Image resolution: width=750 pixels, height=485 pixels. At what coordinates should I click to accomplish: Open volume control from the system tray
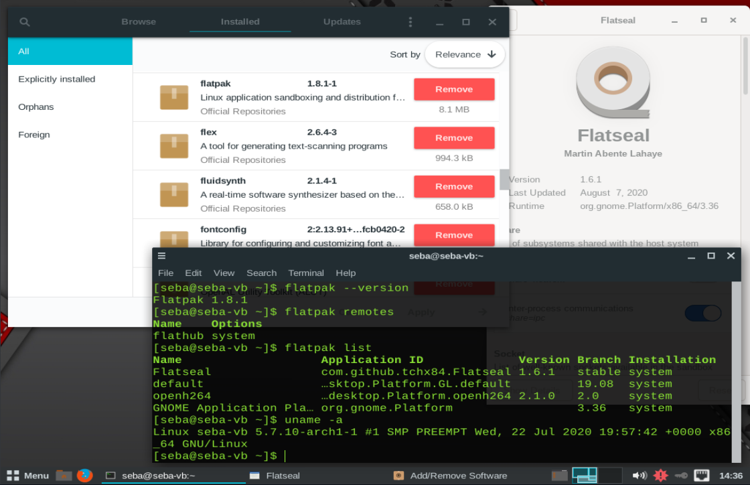pos(640,476)
